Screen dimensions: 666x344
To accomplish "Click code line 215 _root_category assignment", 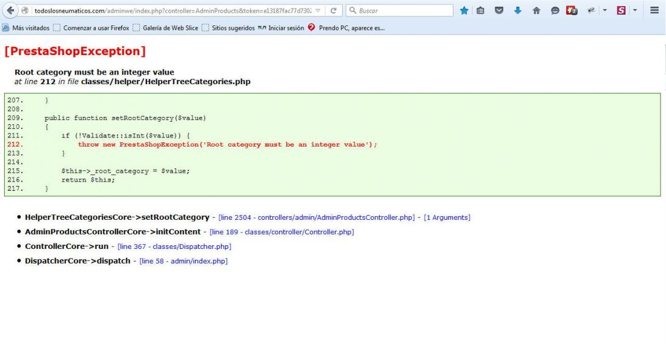I will click(x=125, y=171).
